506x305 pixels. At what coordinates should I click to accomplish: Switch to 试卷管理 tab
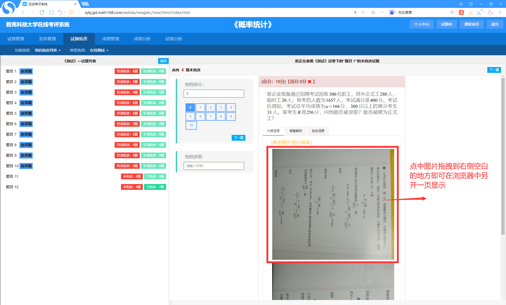[x=16, y=39]
